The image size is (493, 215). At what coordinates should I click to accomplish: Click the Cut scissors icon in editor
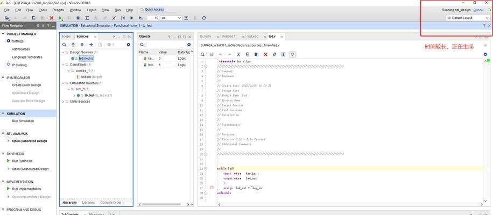pyautogui.click(x=238, y=55)
